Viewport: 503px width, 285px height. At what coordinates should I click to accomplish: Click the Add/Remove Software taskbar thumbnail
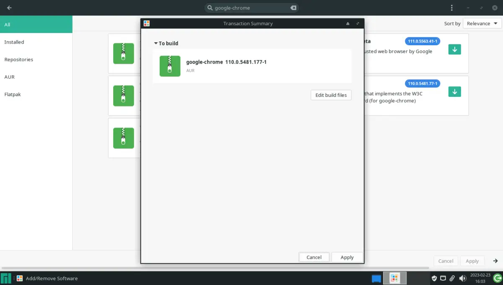394,278
